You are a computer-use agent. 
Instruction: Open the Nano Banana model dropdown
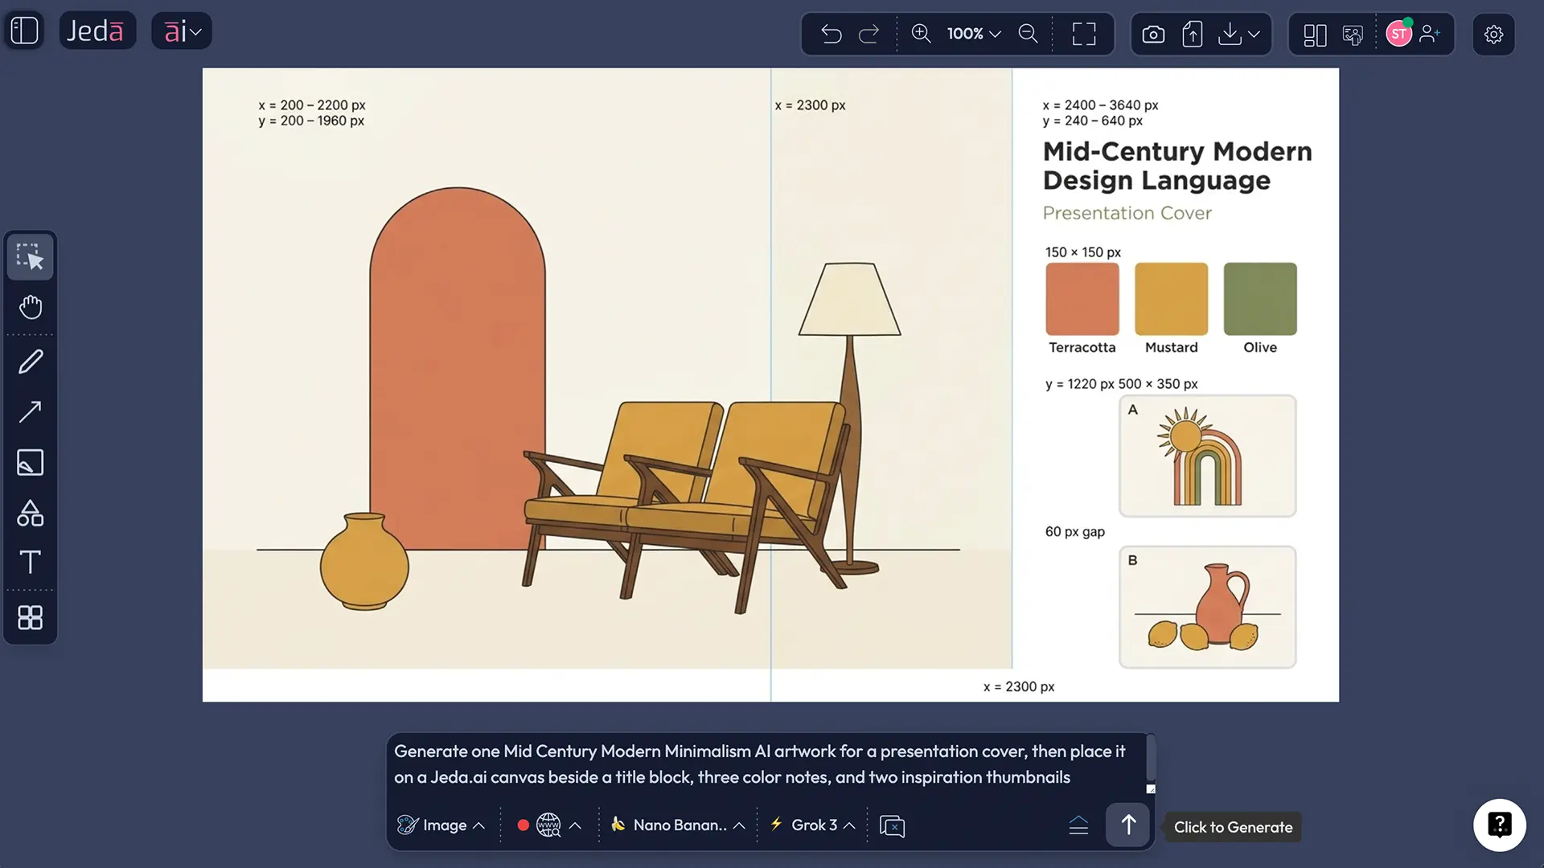[678, 825]
